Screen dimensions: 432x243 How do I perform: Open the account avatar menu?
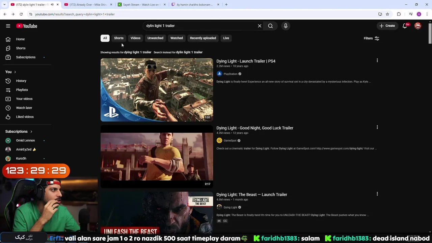(x=418, y=26)
